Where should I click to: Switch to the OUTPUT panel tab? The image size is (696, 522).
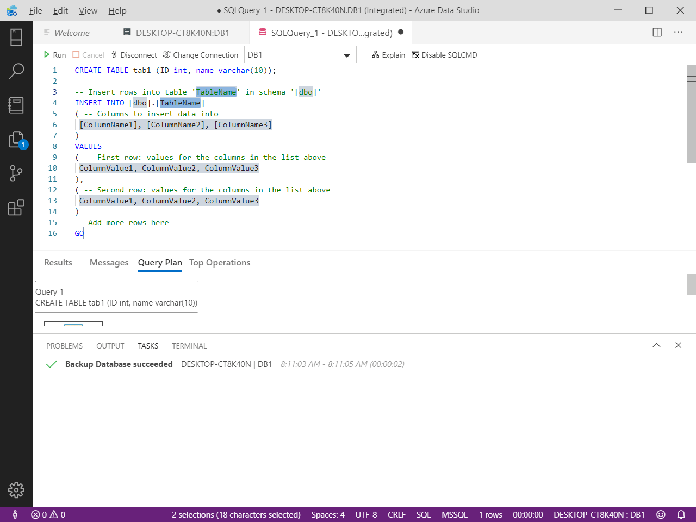(110, 346)
